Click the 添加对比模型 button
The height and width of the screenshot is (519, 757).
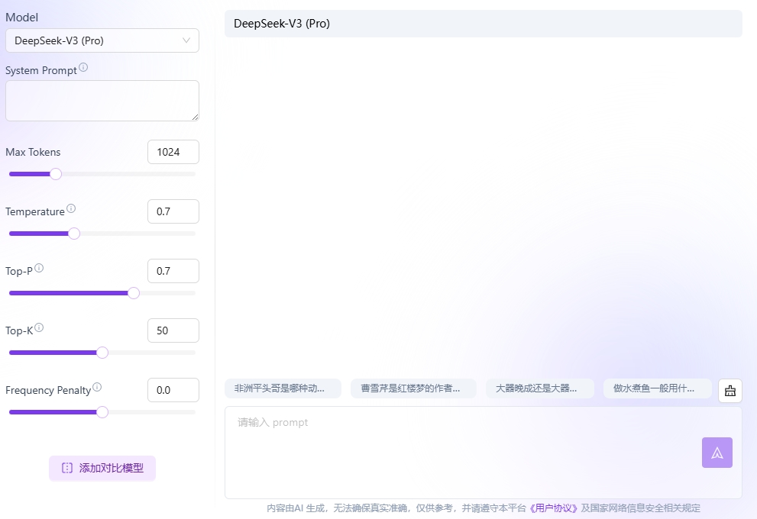coord(102,468)
